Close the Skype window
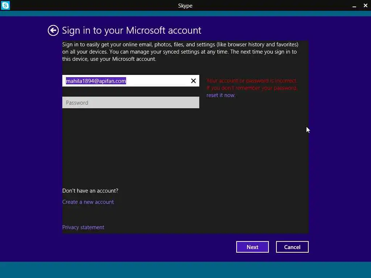Viewport: 371px width, 278px height. click(365, 5)
